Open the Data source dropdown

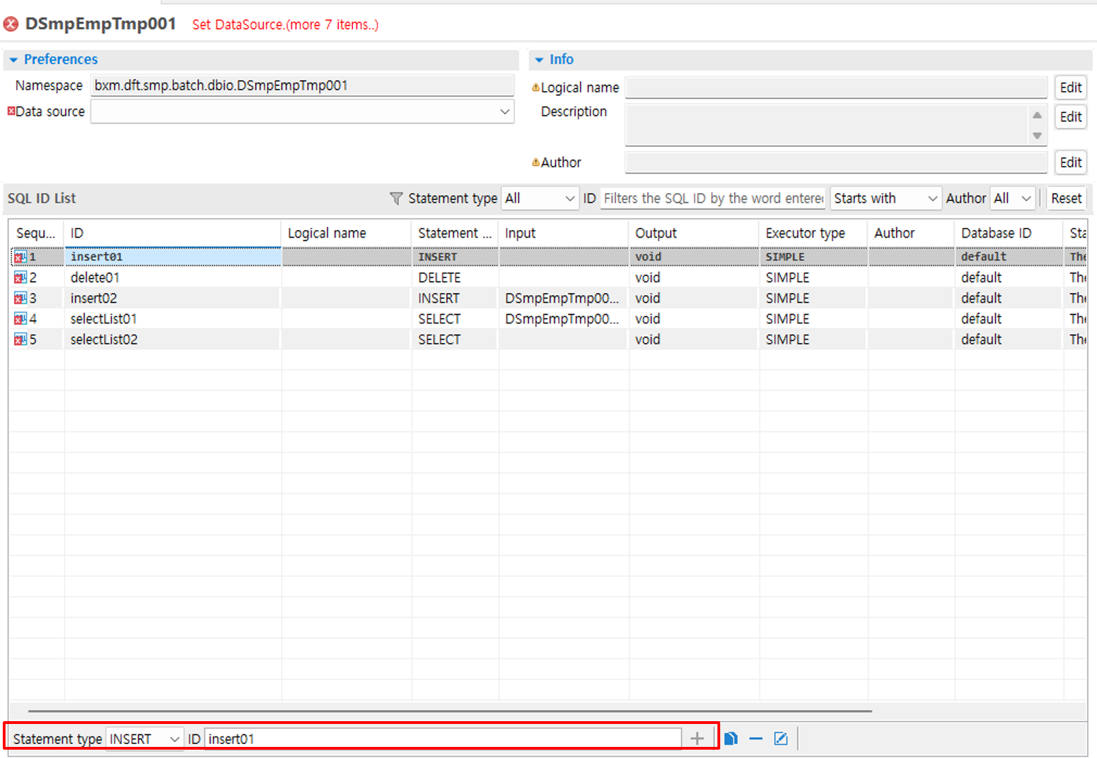tap(505, 112)
